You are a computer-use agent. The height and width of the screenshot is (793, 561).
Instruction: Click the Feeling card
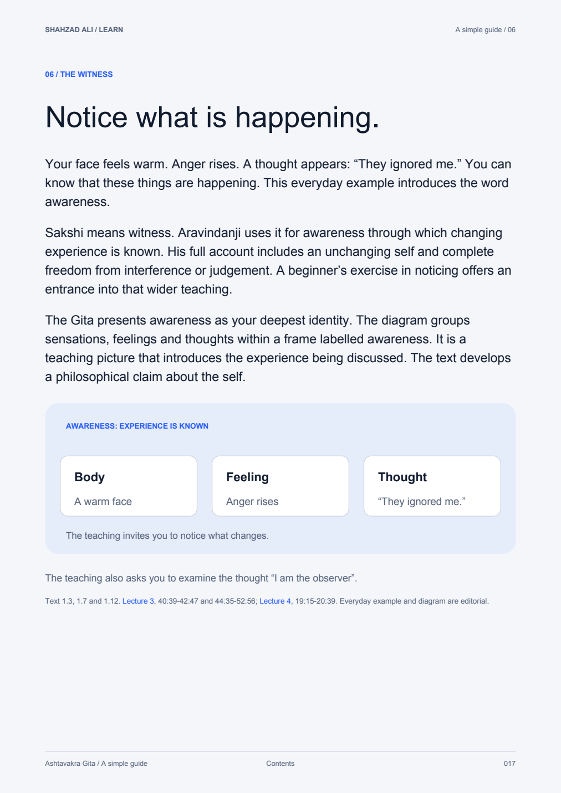pos(280,486)
